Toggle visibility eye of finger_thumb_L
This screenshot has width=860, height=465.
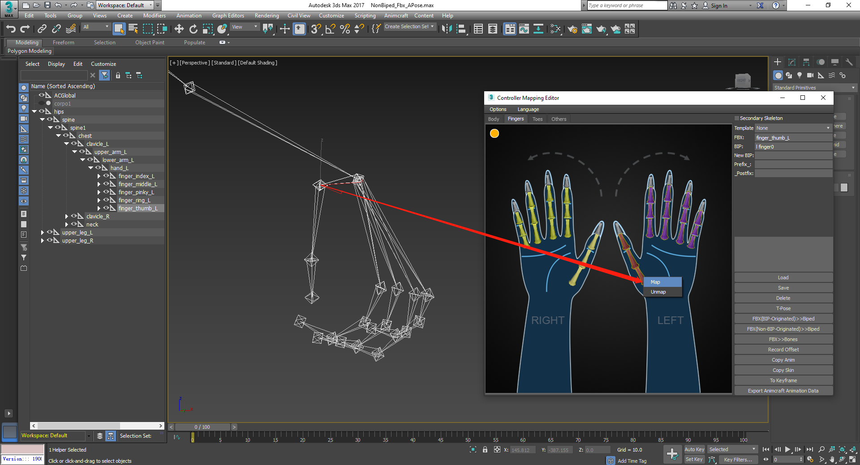pyautogui.click(x=106, y=208)
